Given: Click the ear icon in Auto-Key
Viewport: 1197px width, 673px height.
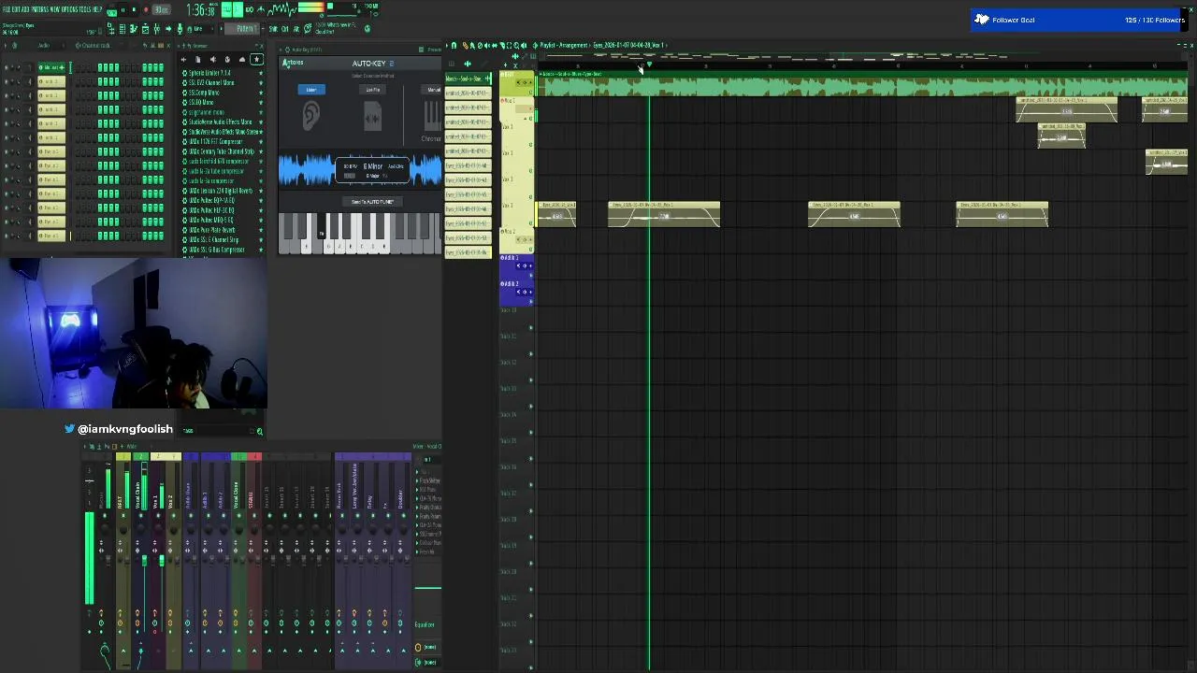Looking at the screenshot, I should point(311,116).
